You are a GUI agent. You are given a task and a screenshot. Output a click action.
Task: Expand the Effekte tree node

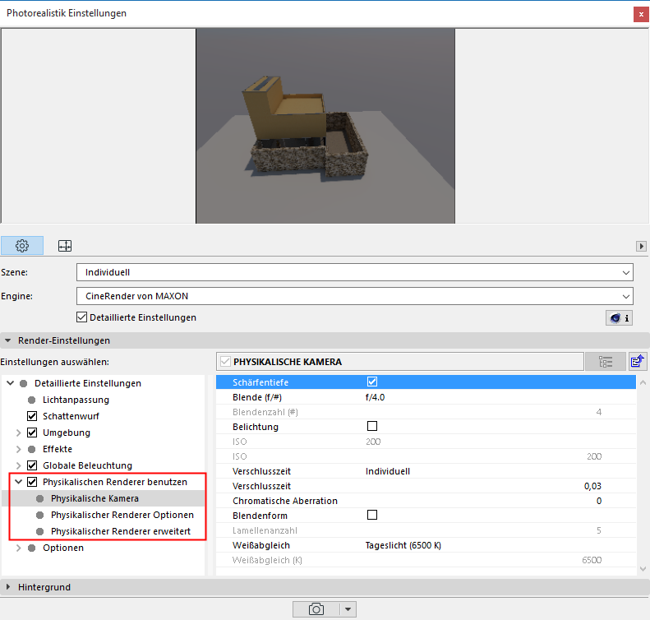[x=19, y=449]
